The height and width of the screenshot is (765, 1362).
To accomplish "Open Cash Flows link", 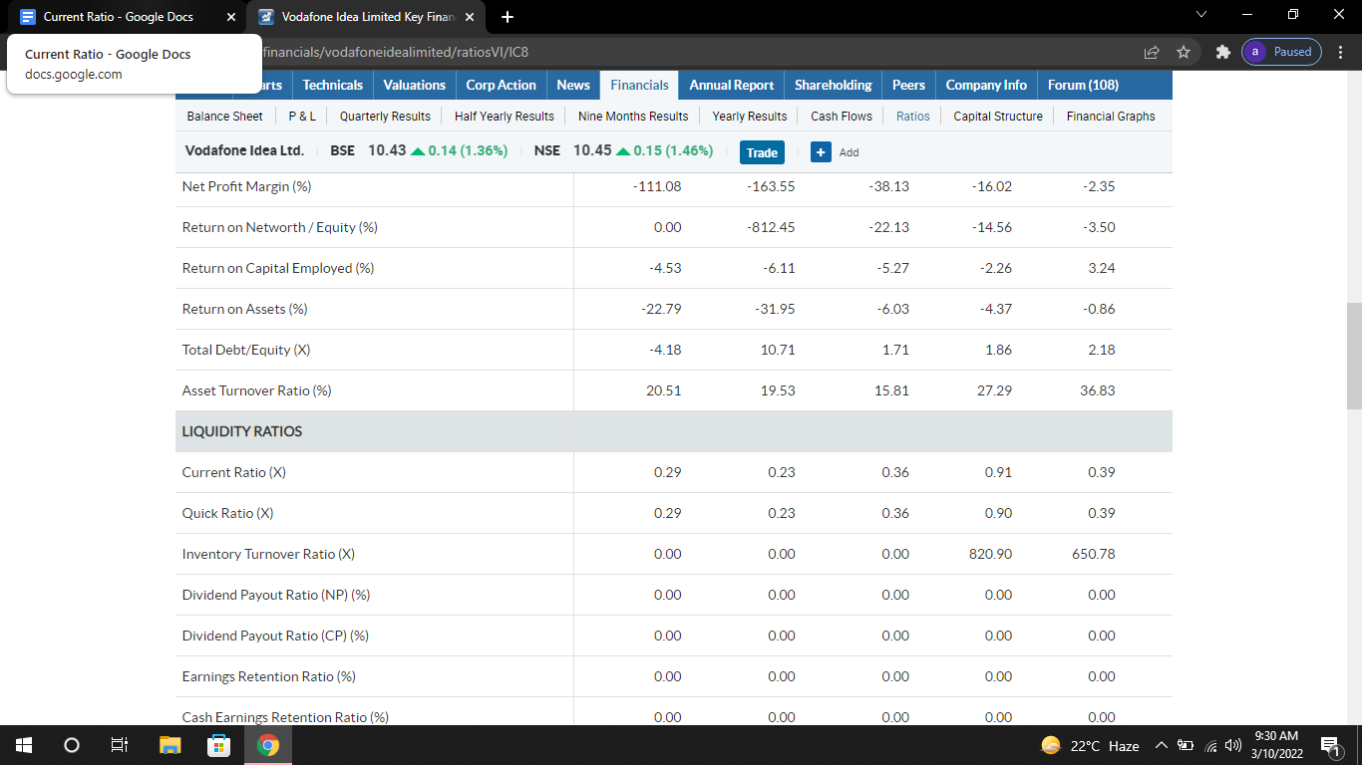I will coord(842,117).
